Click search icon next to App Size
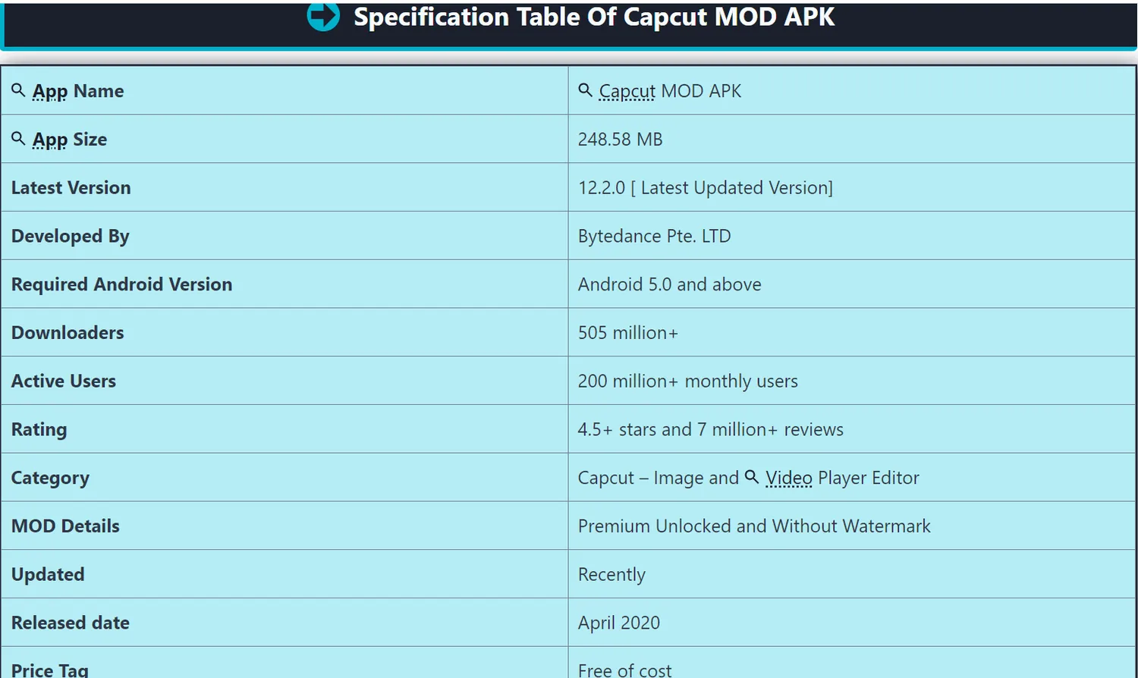 18,139
